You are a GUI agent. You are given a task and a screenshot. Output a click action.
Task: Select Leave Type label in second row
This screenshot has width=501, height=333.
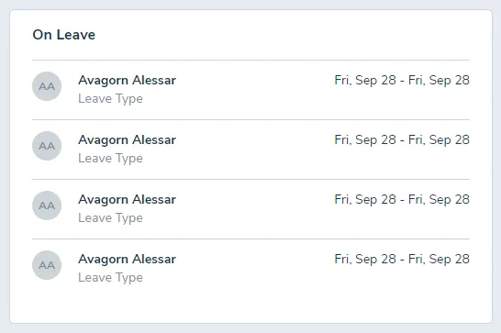pos(110,159)
